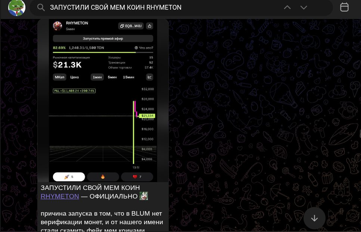Image resolution: width=361 pixels, height=232 pixels.
Task: Tap the share icon next to address
Action: (150, 26)
